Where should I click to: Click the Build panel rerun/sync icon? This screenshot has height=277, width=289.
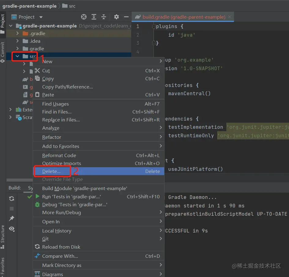pos(12,199)
